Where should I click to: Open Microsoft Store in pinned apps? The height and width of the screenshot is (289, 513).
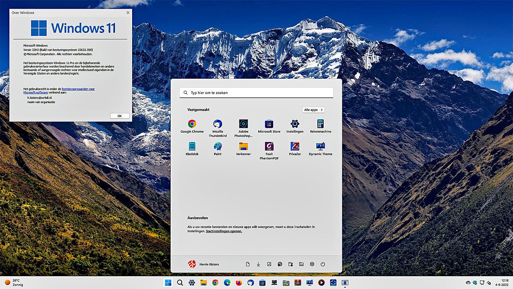click(x=269, y=127)
